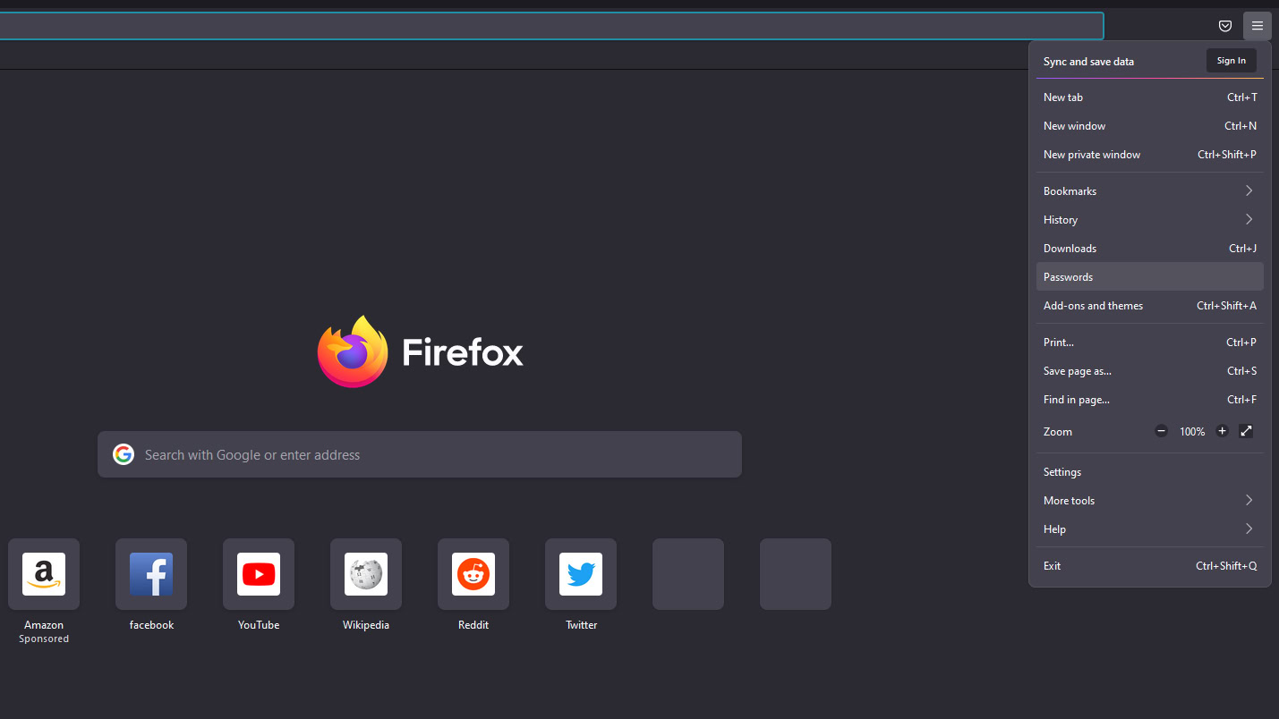Choose New window menu item
Screen dimensions: 1279x719
[x=1150, y=126]
